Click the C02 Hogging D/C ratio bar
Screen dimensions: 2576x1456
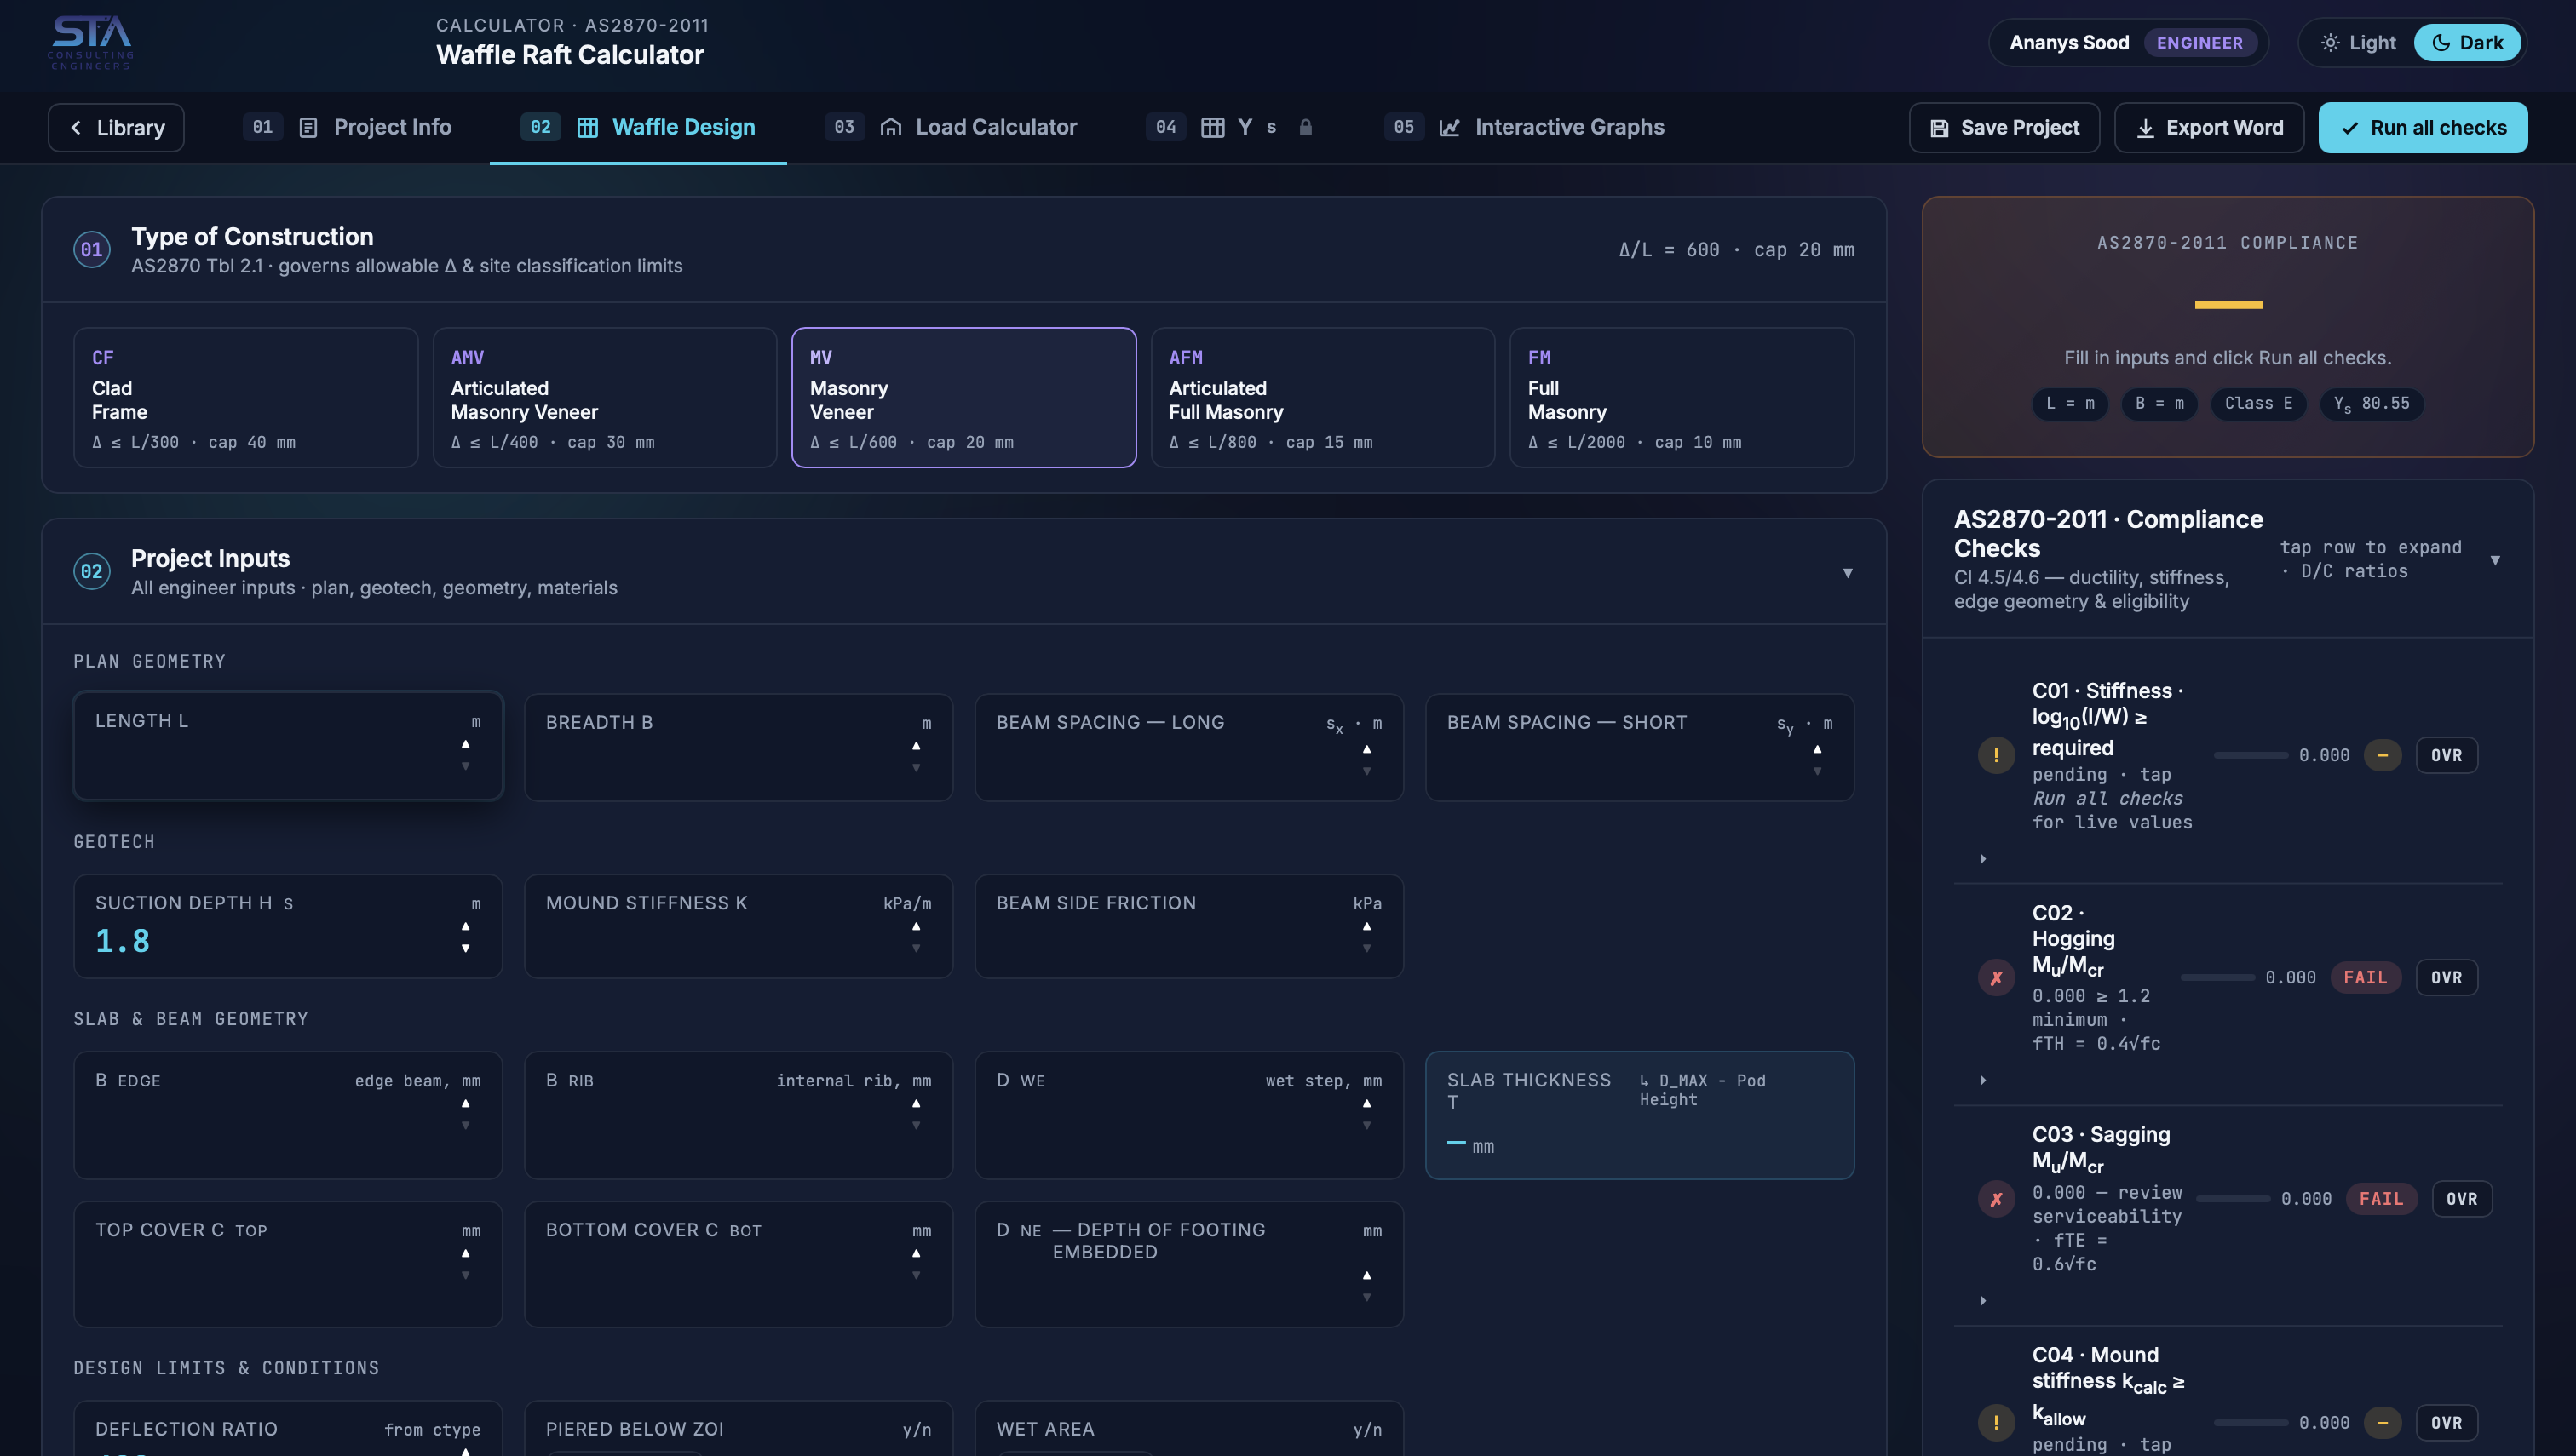tap(2217, 978)
